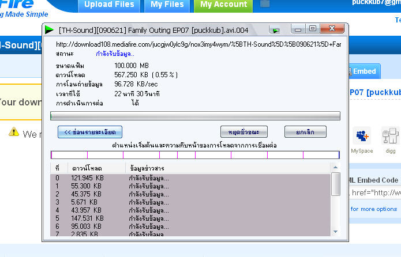The image size is (401, 257).
Task: Pause download with the หยุดชั่วขณะ button
Action: 244,132
